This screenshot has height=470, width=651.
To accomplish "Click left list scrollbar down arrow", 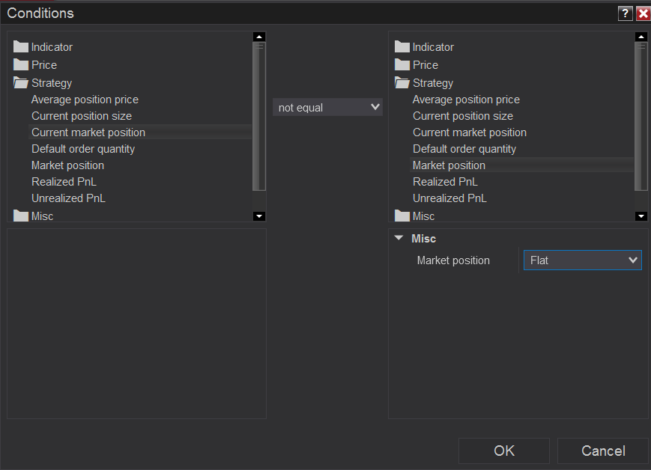I will click(259, 216).
